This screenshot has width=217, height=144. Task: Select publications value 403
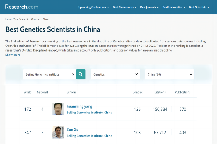(183, 132)
